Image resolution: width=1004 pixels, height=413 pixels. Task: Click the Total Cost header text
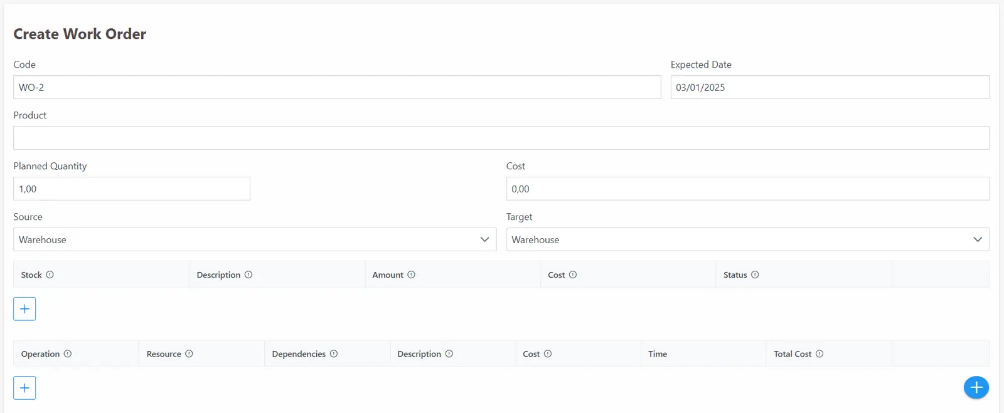[x=793, y=354]
